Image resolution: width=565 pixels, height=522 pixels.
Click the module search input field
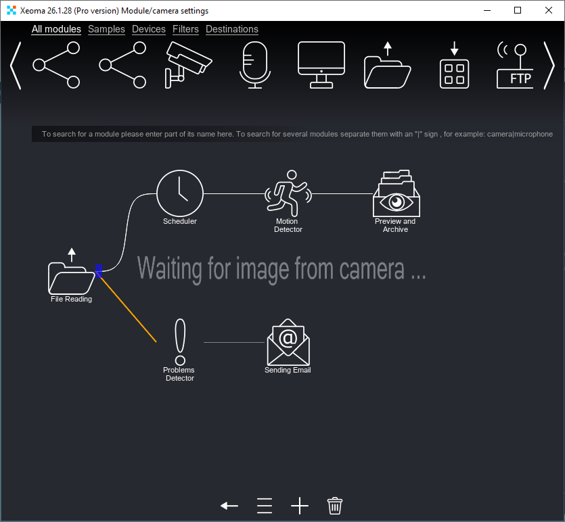click(296, 134)
